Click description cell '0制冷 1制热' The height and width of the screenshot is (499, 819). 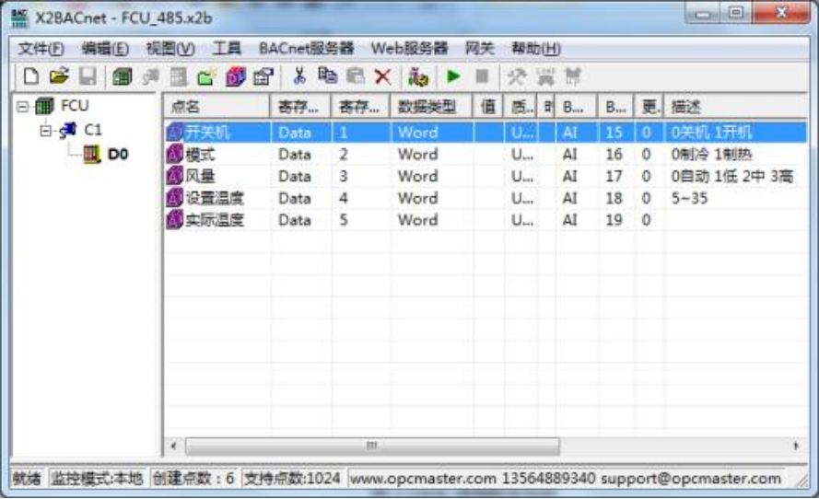tap(711, 154)
